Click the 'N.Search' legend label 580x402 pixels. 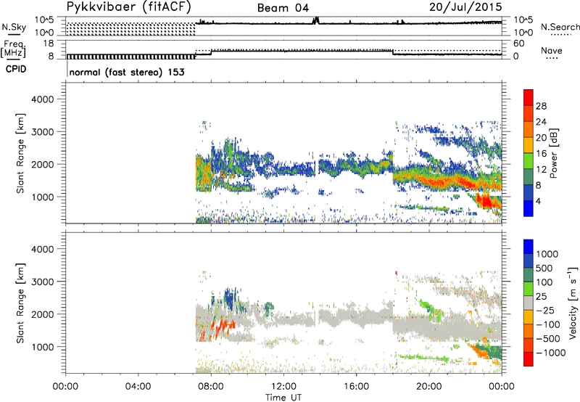click(x=560, y=27)
